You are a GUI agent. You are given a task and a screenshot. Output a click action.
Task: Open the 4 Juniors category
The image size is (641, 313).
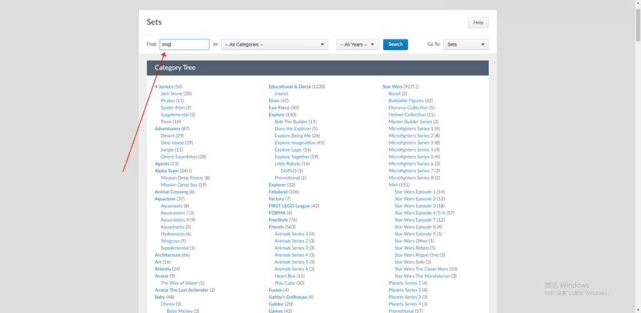coord(164,86)
